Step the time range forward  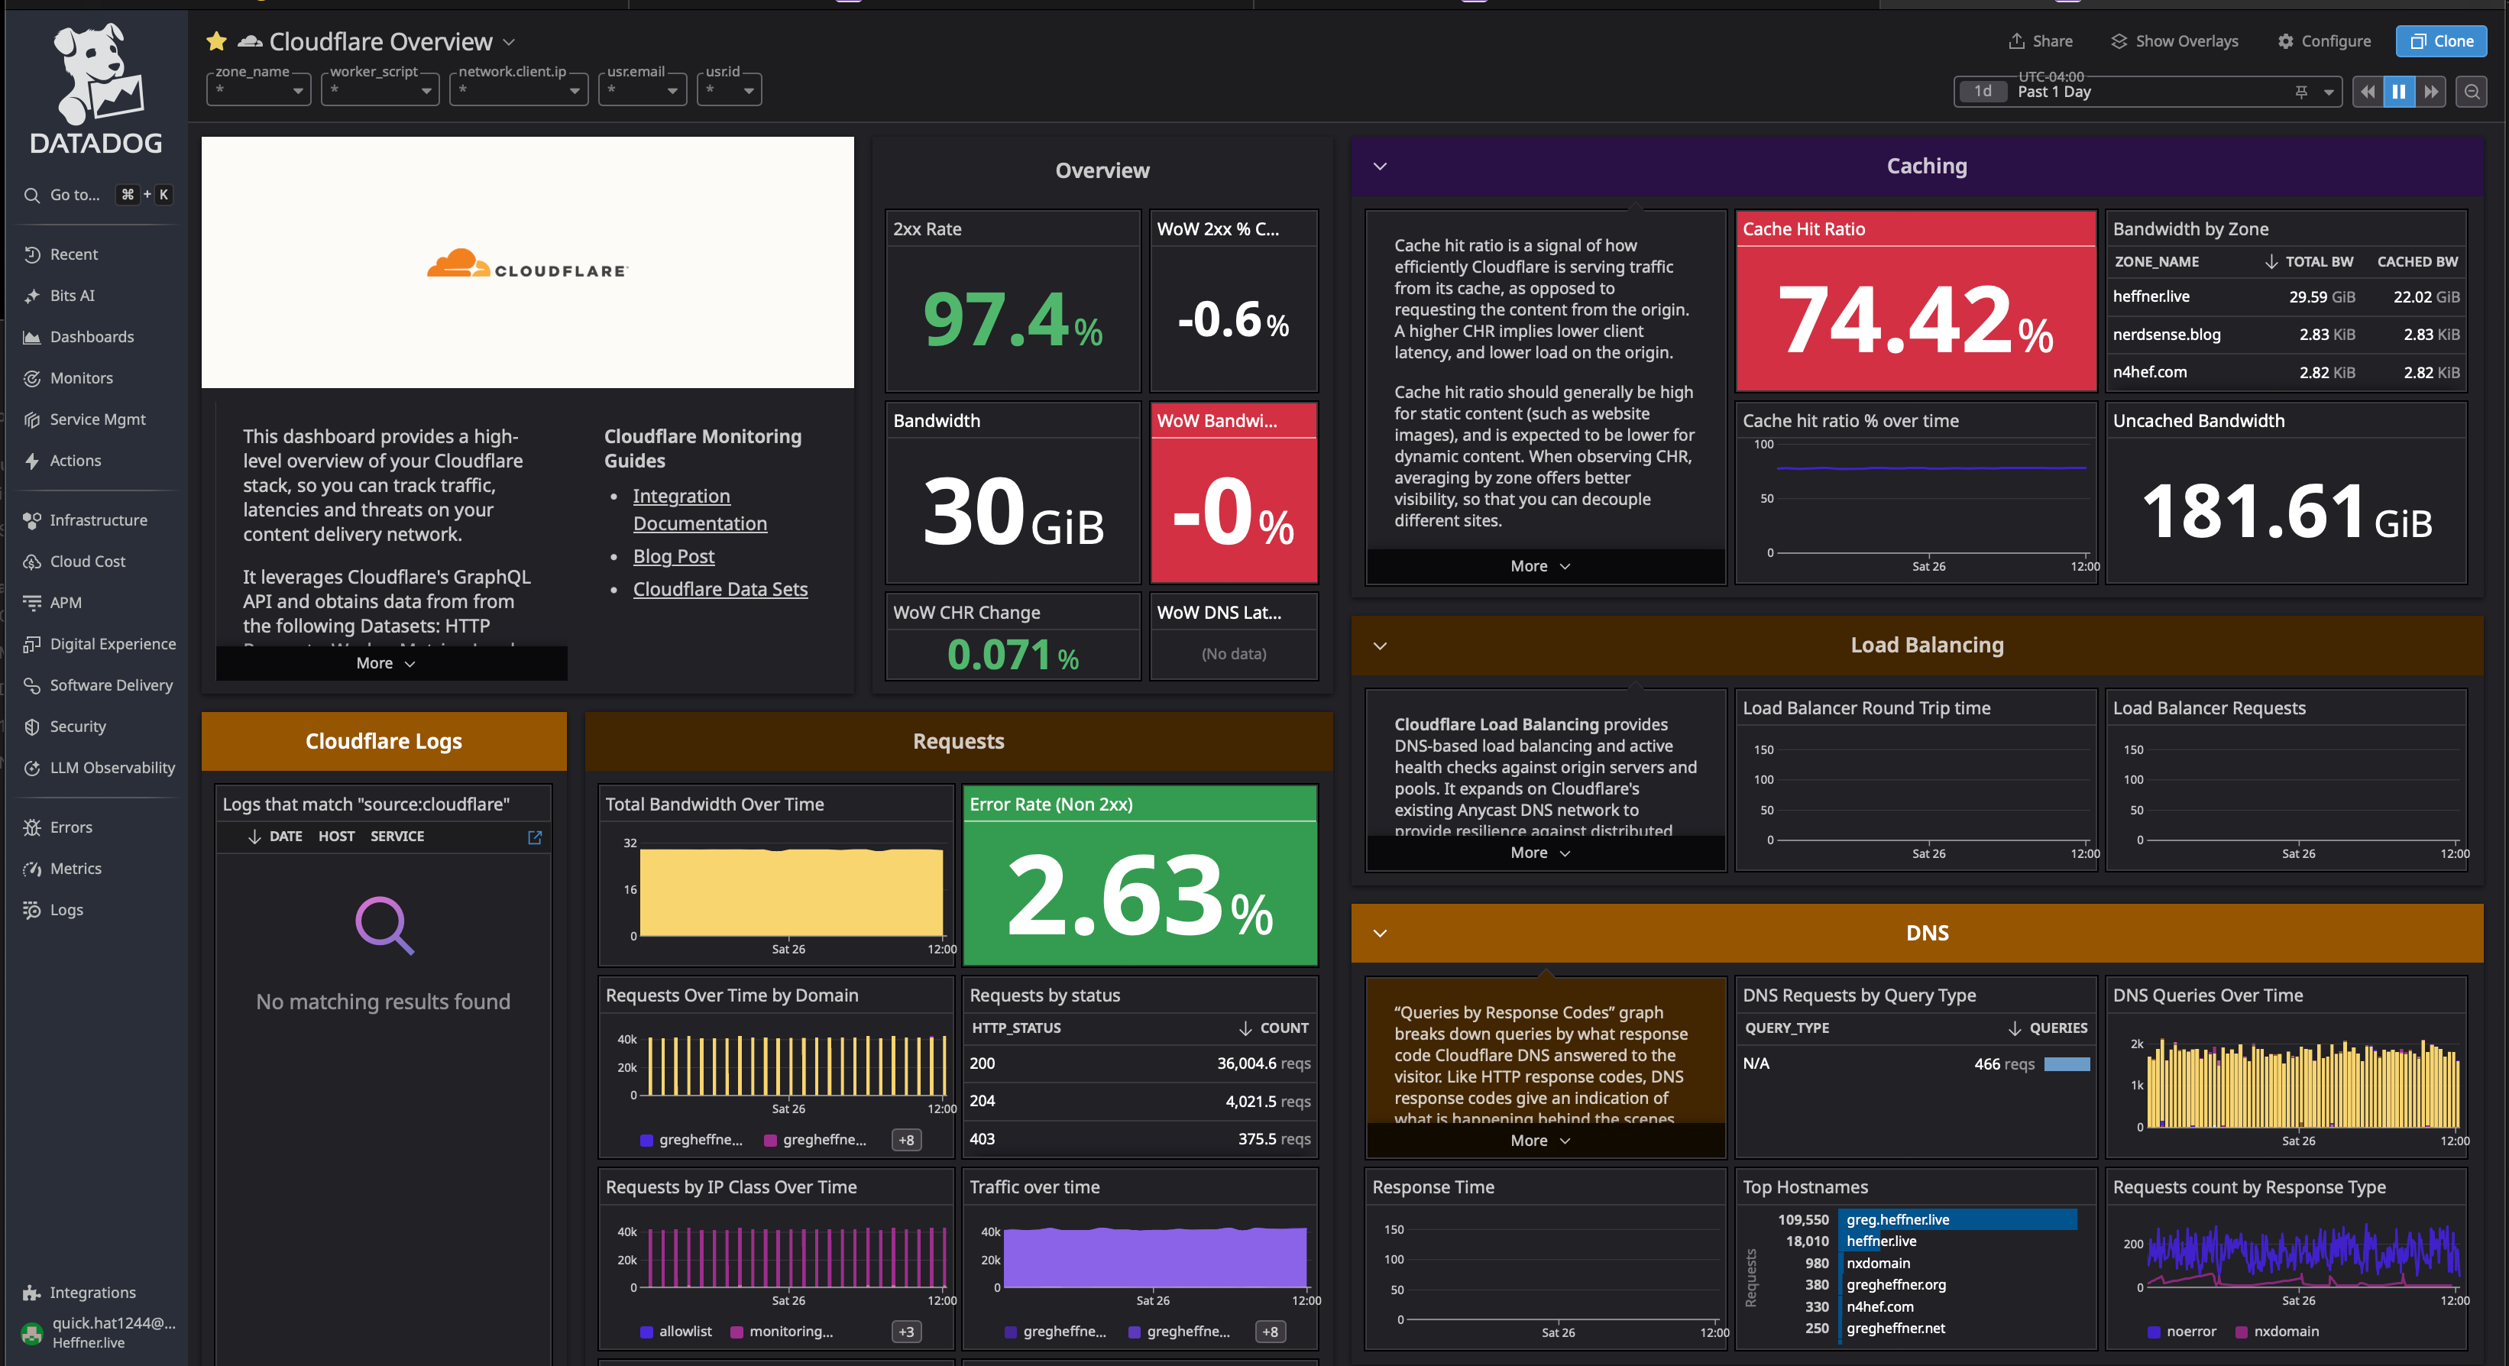pos(2431,92)
